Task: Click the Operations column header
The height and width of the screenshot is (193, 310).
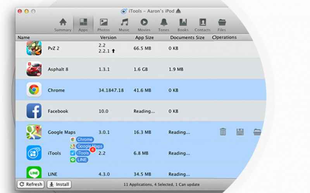Action: tap(224, 37)
